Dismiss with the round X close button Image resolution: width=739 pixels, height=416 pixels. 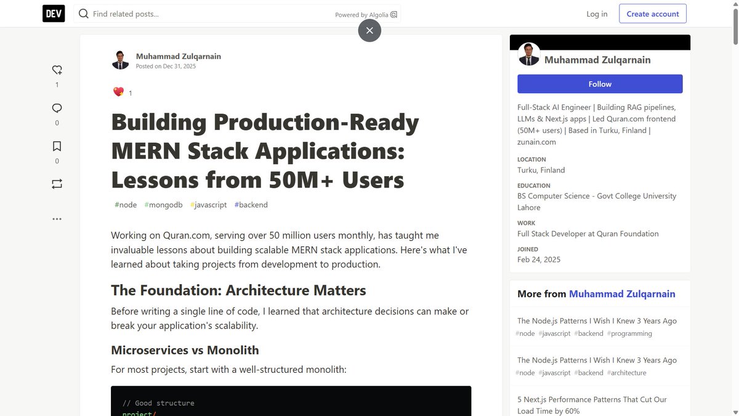click(x=369, y=30)
